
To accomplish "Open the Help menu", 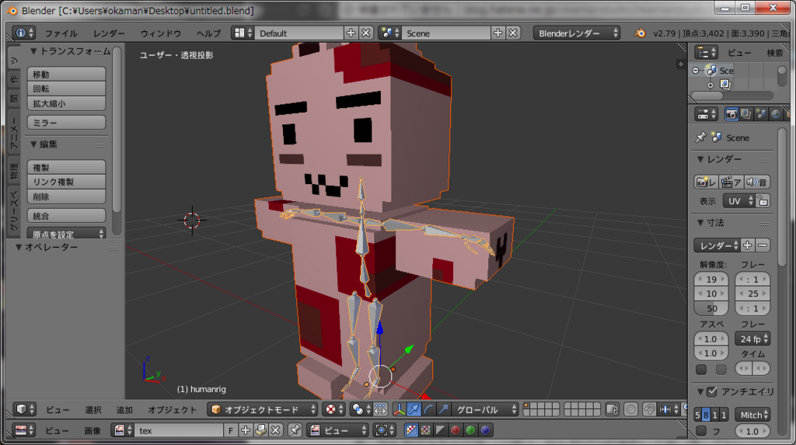I will click(x=208, y=33).
